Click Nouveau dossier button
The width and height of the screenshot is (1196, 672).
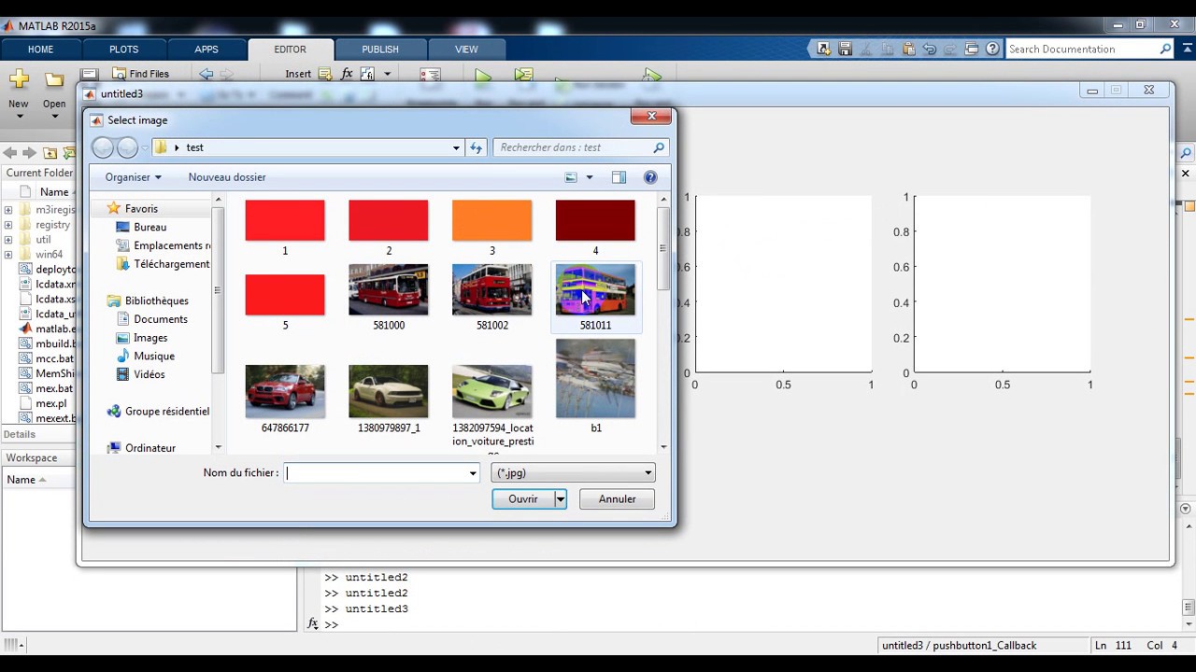tap(227, 177)
